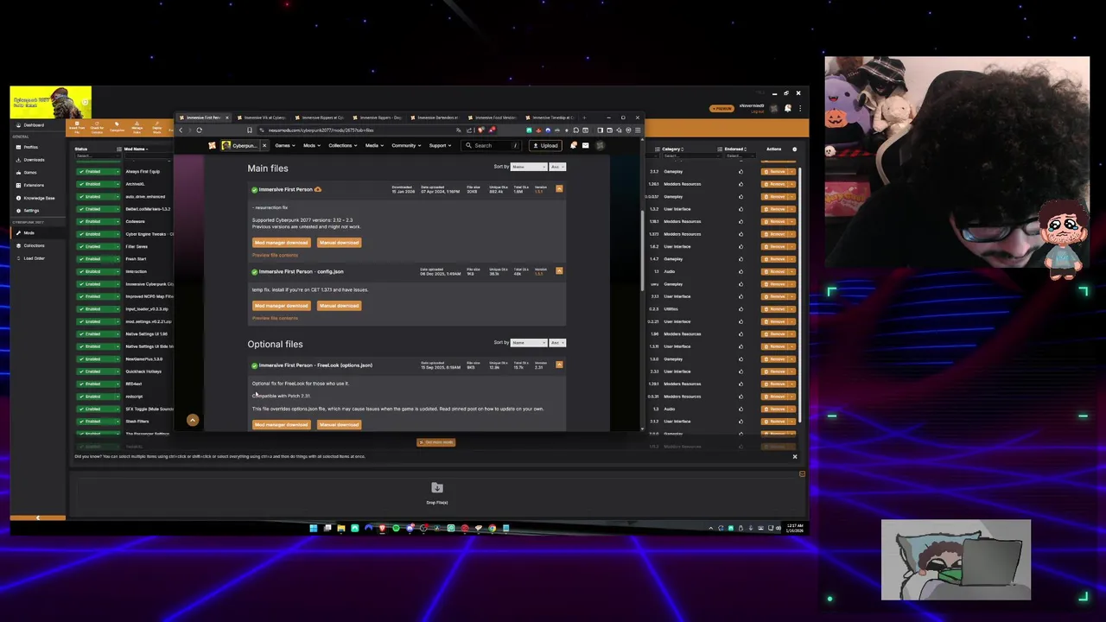The height and width of the screenshot is (622, 1106).
Task: Click the scroll-to-top arrow button
Action: pyautogui.click(x=193, y=421)
